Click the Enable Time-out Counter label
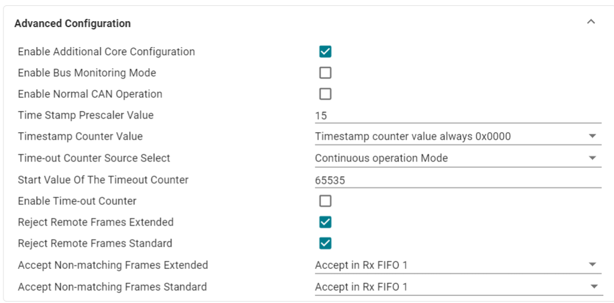The height and width of the screenshot is (303, 614). tap(77, 201)
